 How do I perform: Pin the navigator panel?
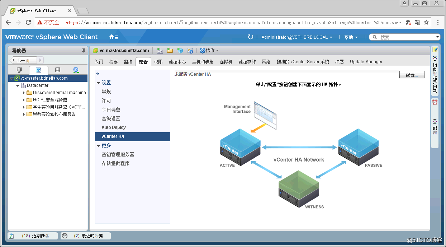pyautogui.click(x=84, y=51)
